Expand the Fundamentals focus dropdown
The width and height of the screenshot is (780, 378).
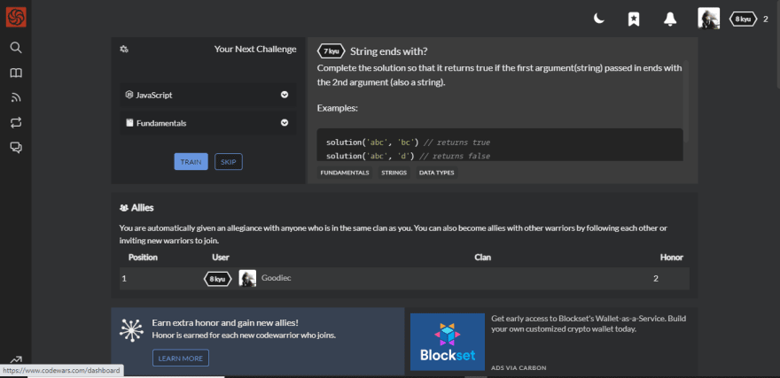(x=208, y=123)
